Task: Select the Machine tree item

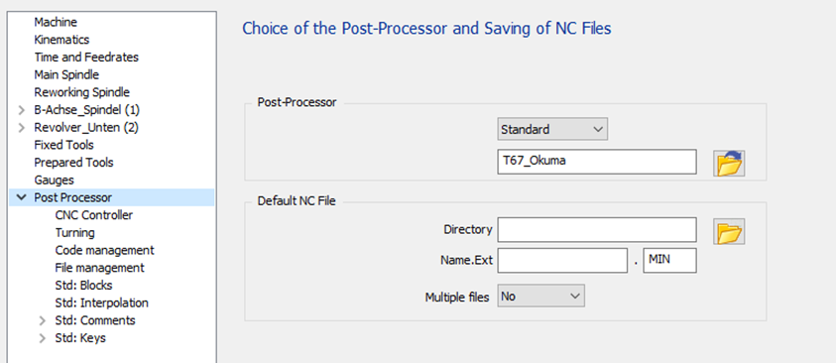Action: (x=56, y=22)
